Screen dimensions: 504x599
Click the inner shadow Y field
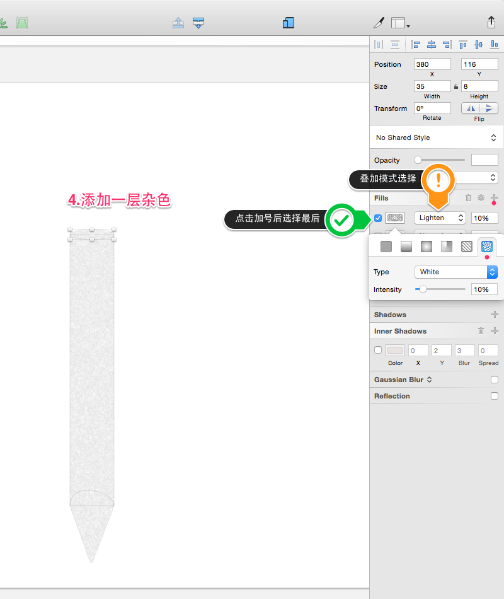[442, 351]
